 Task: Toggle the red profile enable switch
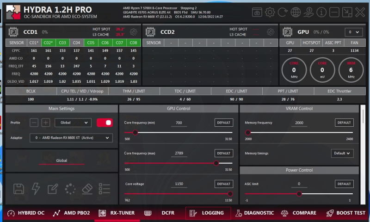pyautogui.click(x=105, y=123)
